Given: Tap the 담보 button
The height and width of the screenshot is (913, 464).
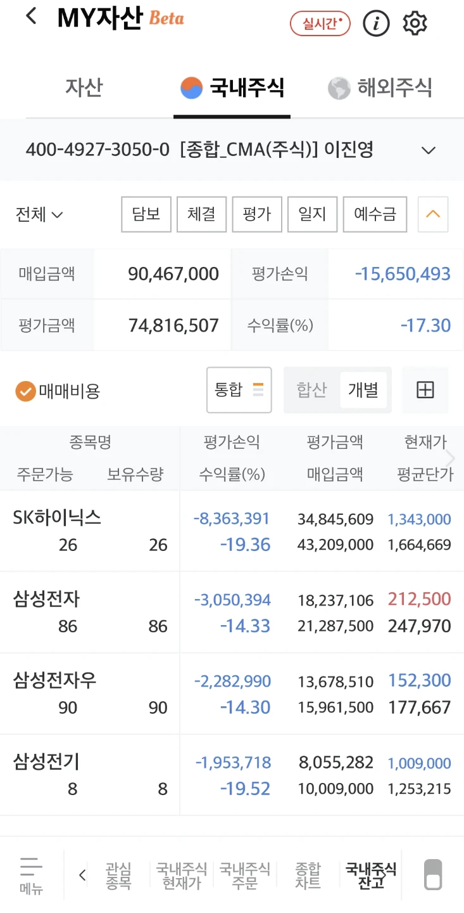Looking at the screenshot, I should coord(146,214).
